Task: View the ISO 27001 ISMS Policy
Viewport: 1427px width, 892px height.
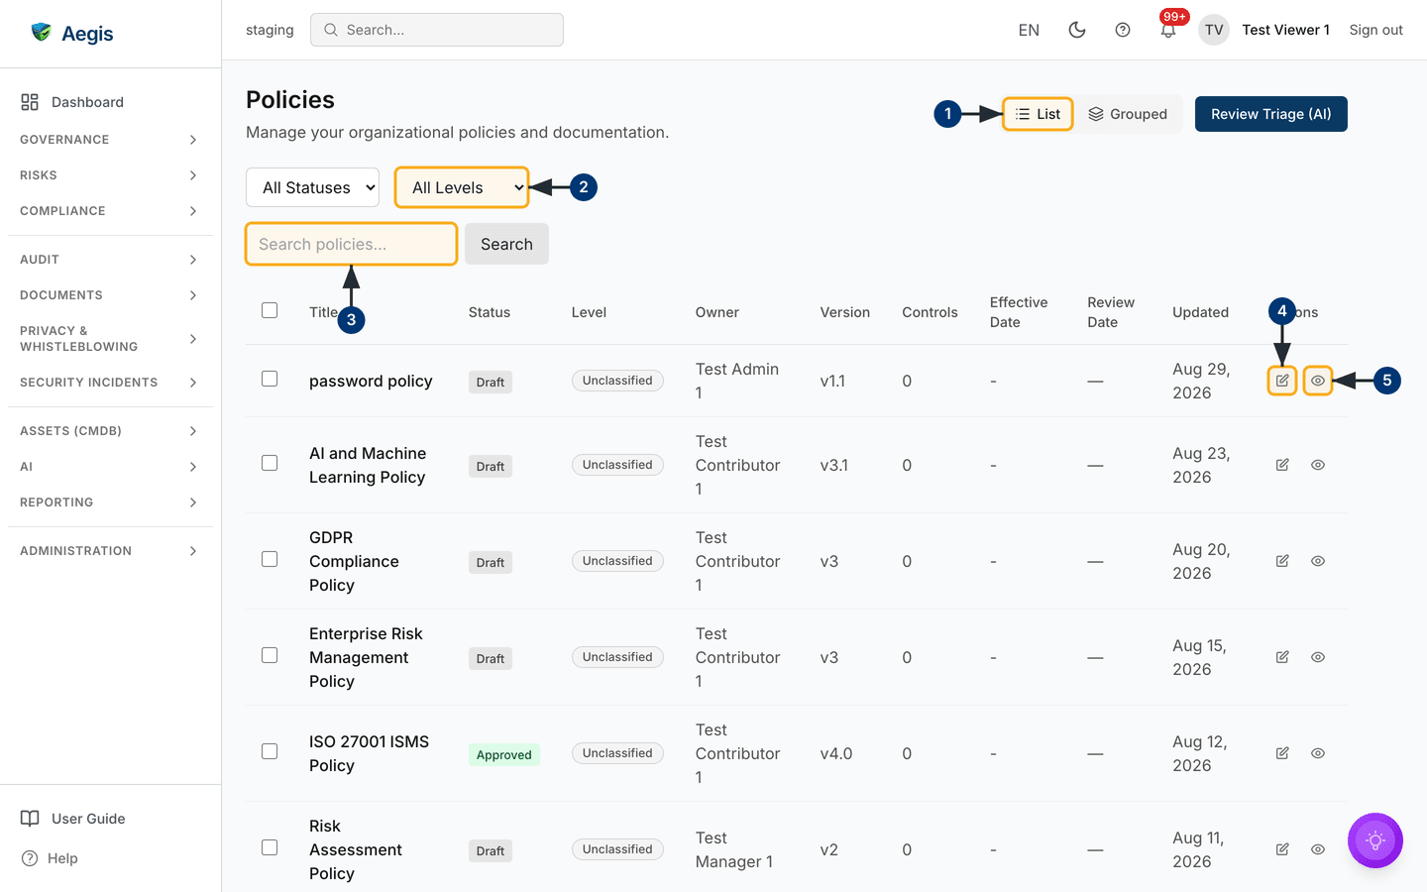Action: click(x=1318, y=753)
